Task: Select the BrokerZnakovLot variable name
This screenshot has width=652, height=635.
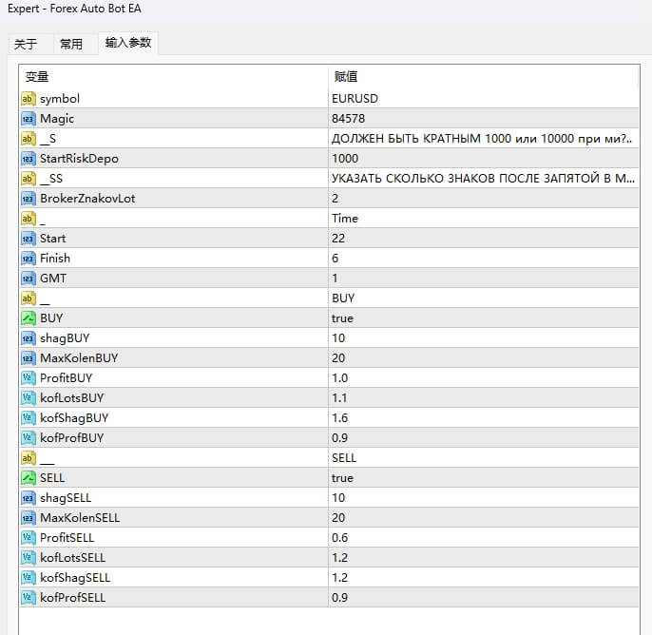Action: coord(87,199)
